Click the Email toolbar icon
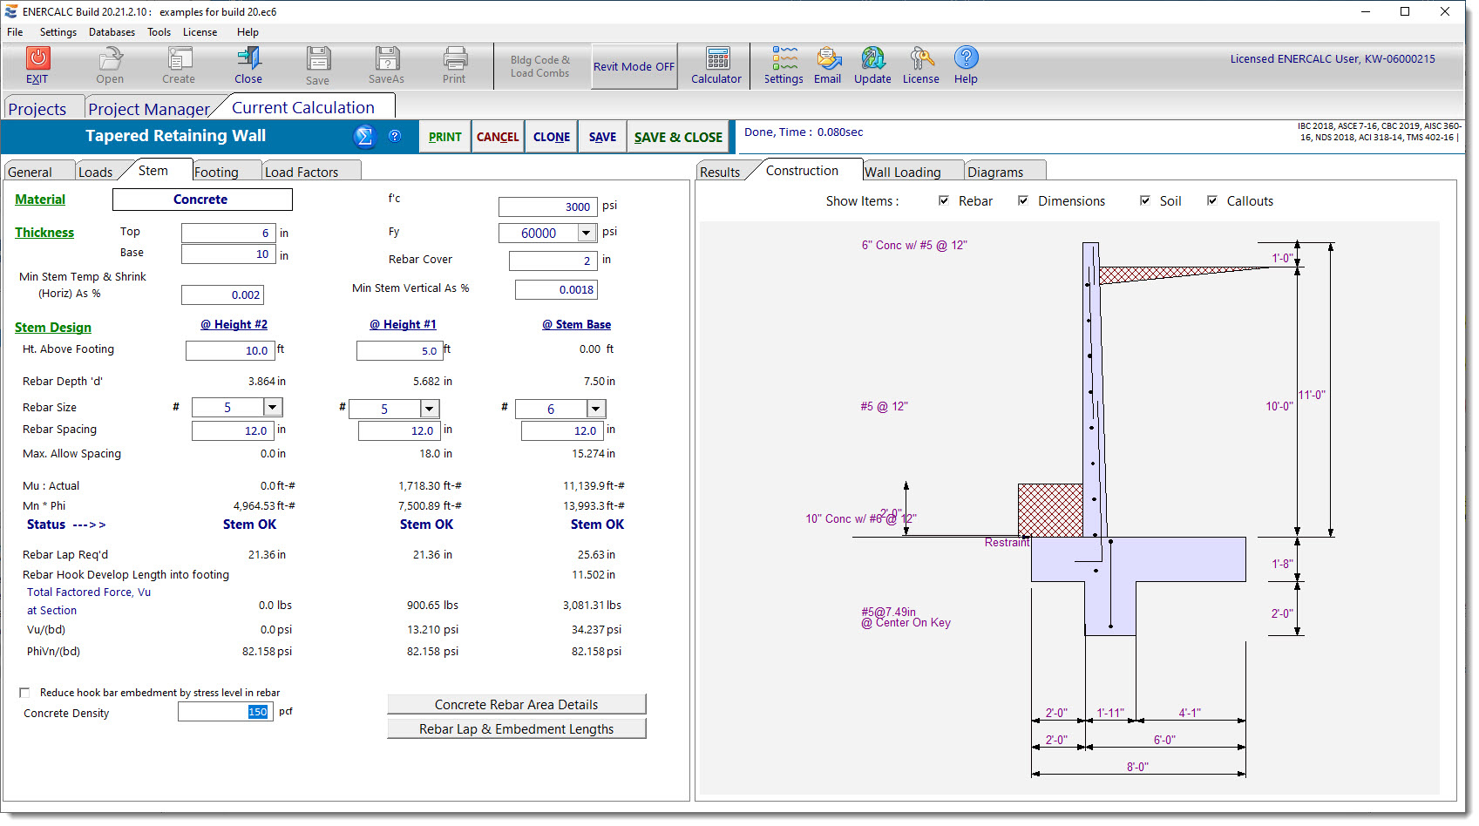This screenshot has width=1479, height=826. coord(828,58)
